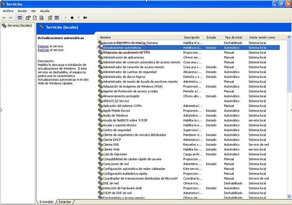Toggle the console tree pane icon
The width and height of the screenshot is (292, 205).
19,18
